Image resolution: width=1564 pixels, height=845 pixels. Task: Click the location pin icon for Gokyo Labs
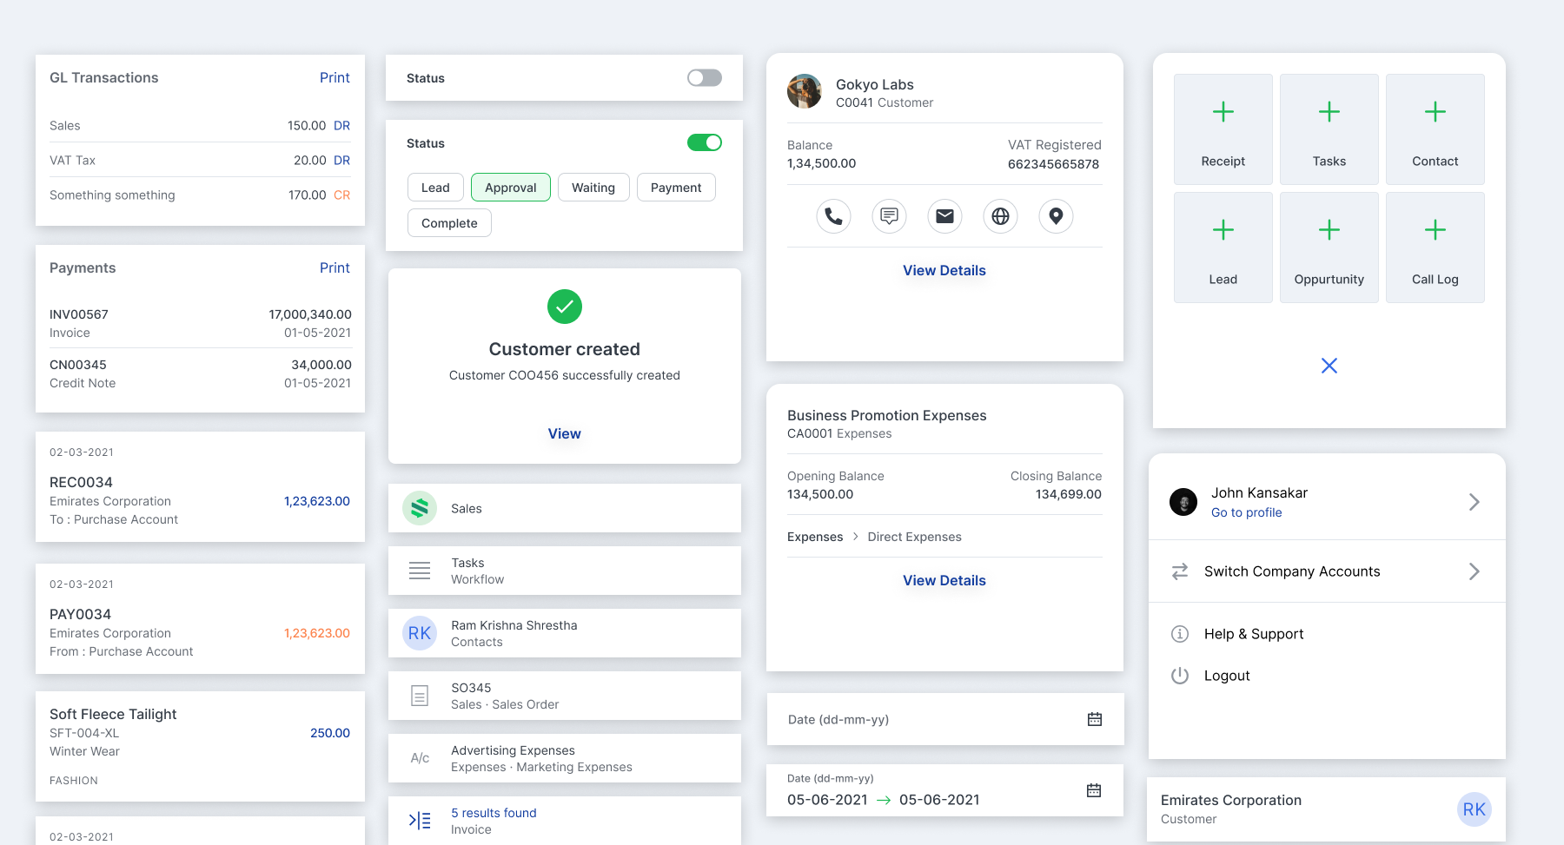(1056, 216)
